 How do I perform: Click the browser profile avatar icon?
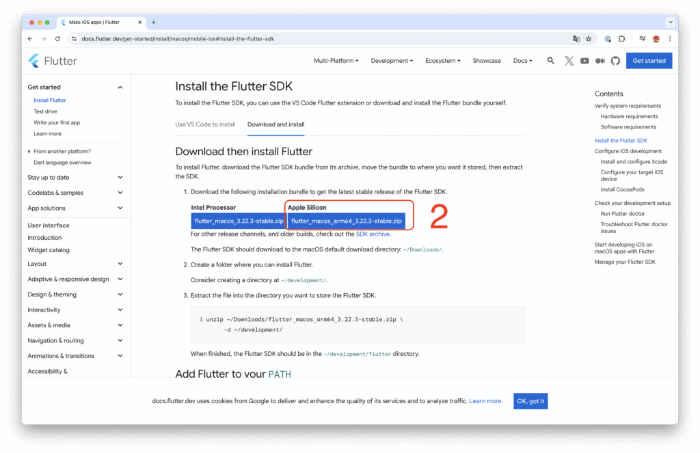click(x=656, y=39)
